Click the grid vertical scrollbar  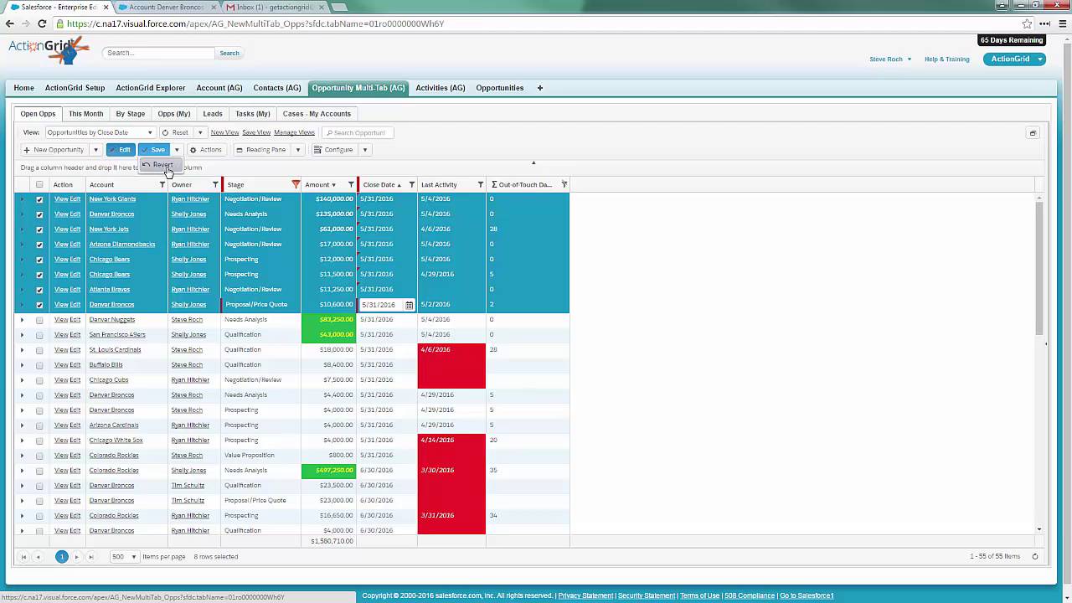(x=1039, y=268)
